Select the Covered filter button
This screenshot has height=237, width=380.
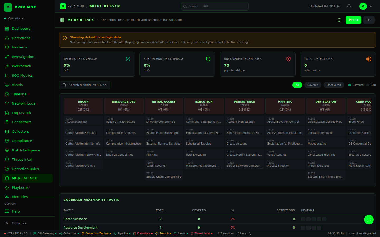[313, 85]
